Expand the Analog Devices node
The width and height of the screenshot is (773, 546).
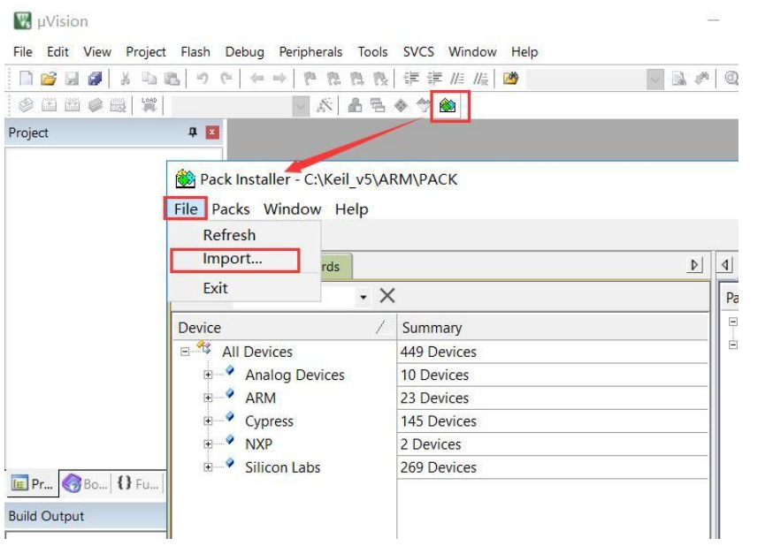pyautogui.click(x=208, y=375)
